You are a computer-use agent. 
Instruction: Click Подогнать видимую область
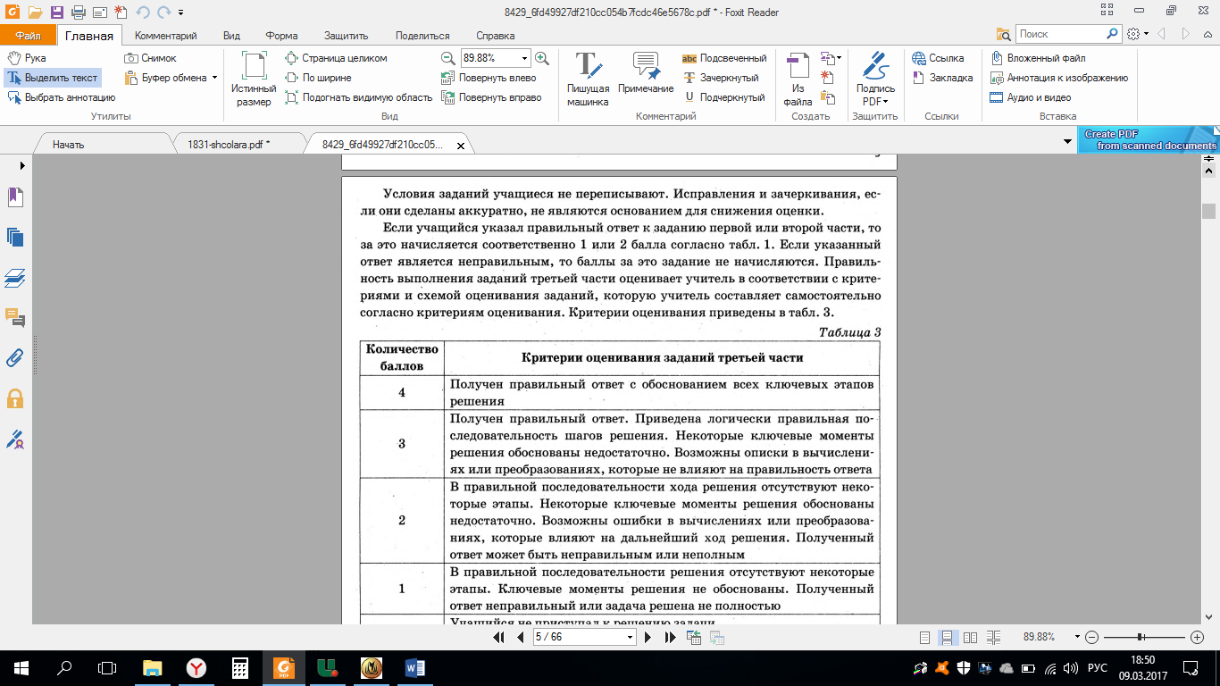pyautogui.click(x=359, y=97)
